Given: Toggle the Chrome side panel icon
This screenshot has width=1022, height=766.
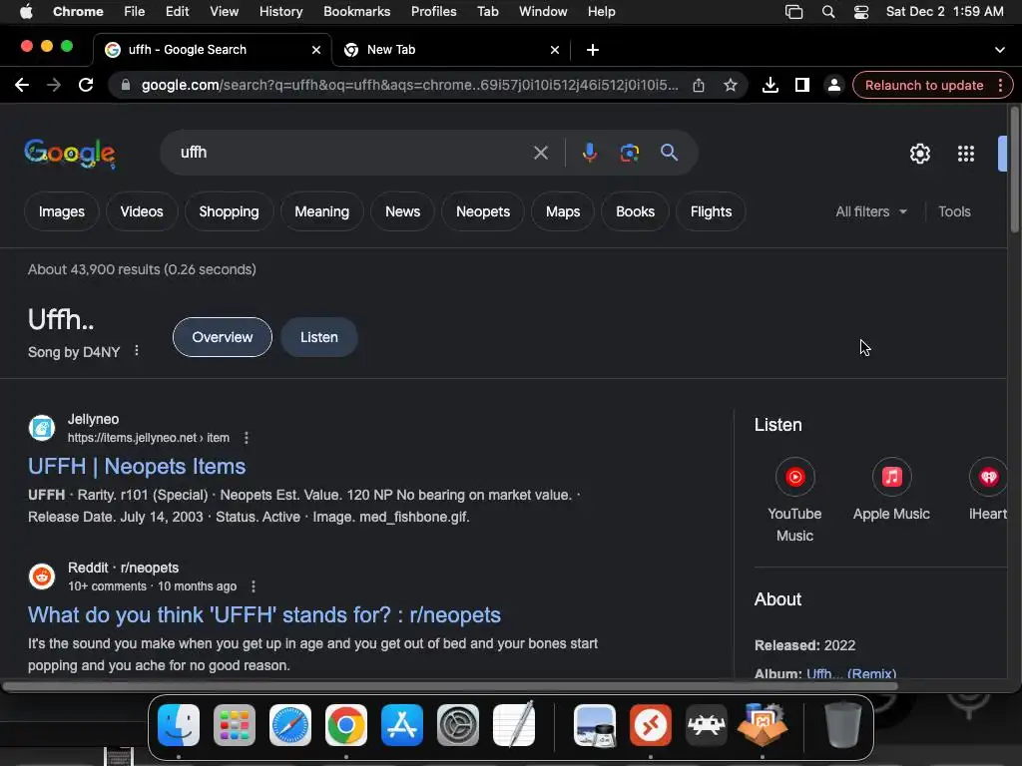Looking at the screenshot, I should click(801, 85).
